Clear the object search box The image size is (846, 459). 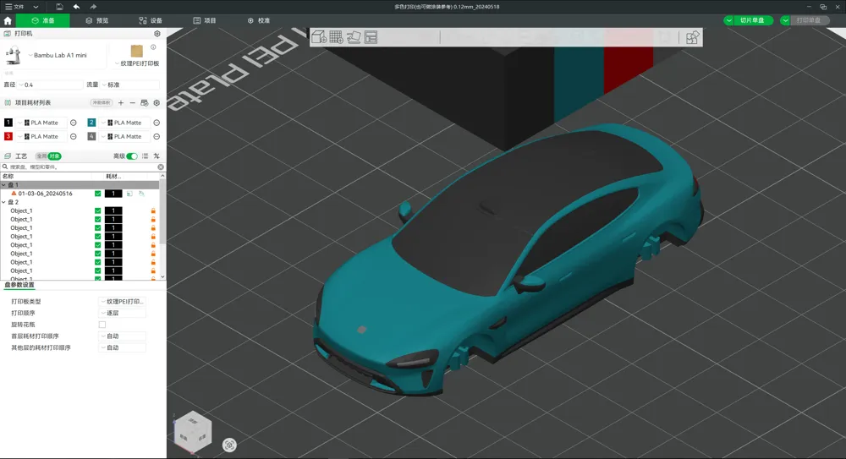pyautogui.click(x=160, y=167)
